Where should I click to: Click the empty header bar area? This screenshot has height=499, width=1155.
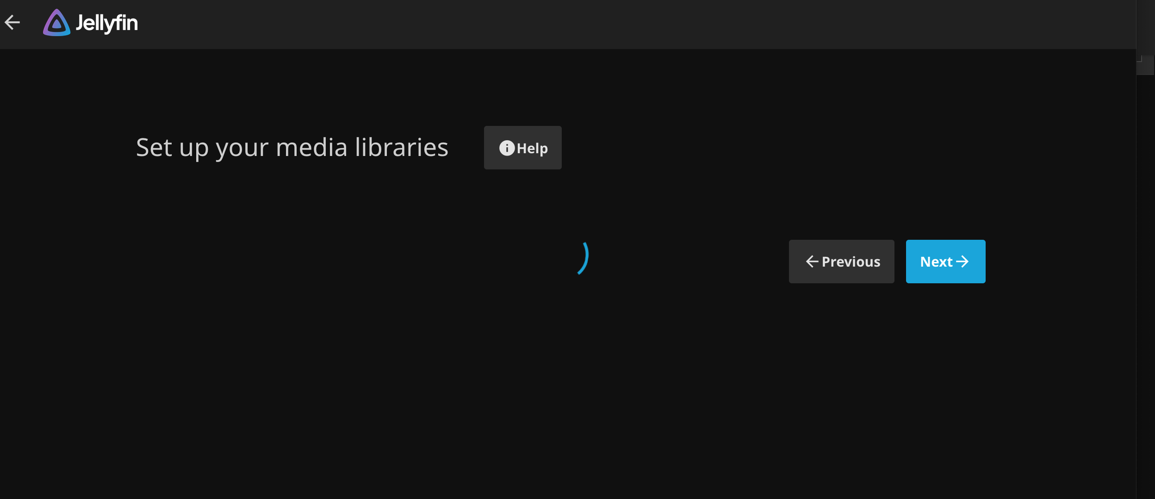[x=602, y=24]
